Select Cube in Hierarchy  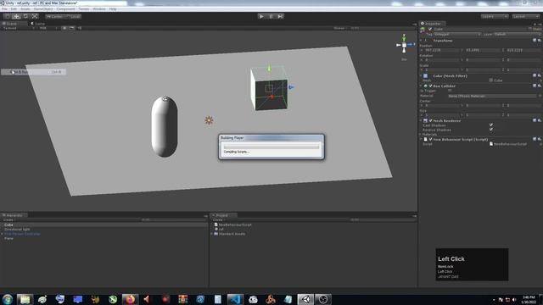coord(8,225)
